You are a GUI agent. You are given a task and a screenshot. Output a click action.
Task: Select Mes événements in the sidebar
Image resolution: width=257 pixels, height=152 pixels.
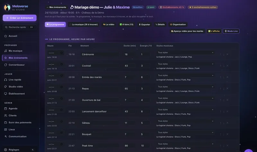pyautogui.click(x=20, y=58)
